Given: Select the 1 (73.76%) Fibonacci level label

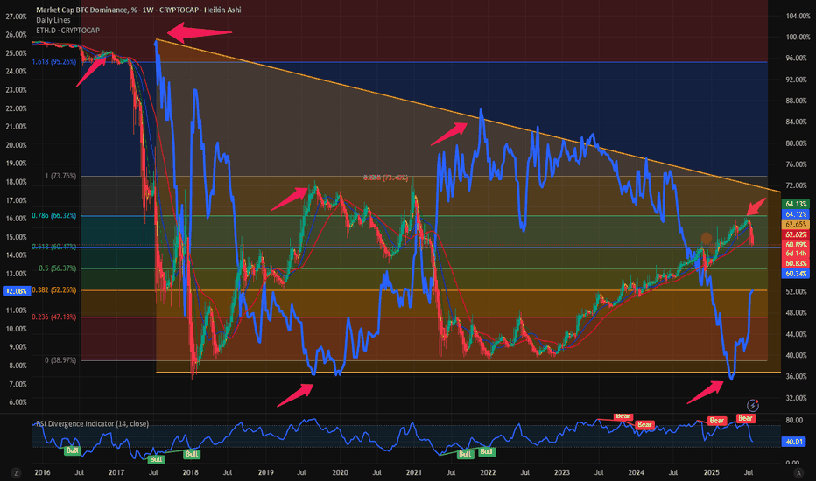Looking at the screenshot, I should (x=60, y=176).
